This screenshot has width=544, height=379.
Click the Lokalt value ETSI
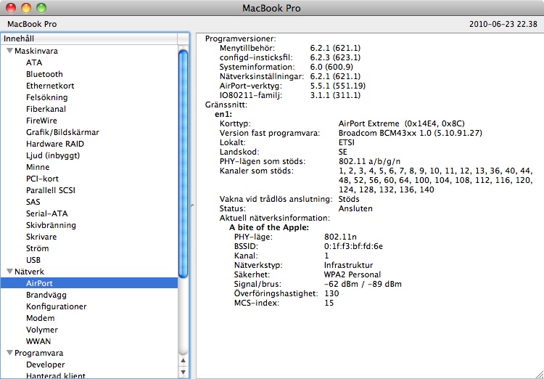pyautogui.click(x=346, y=142)
